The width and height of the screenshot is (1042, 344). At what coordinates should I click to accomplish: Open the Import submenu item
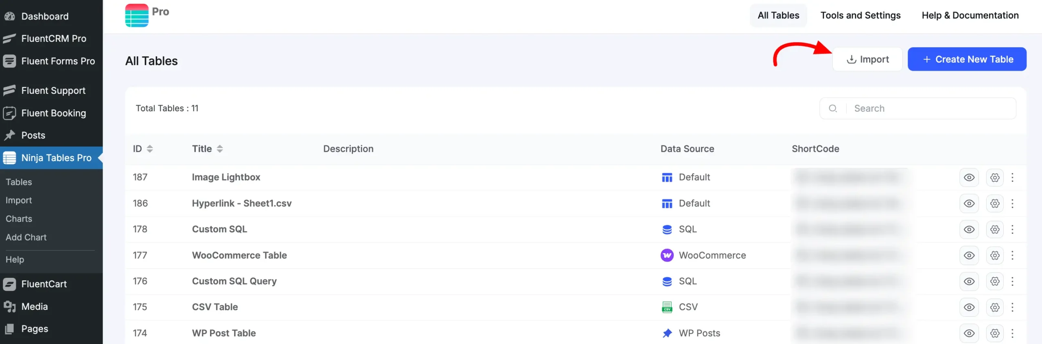coord(19,200)
